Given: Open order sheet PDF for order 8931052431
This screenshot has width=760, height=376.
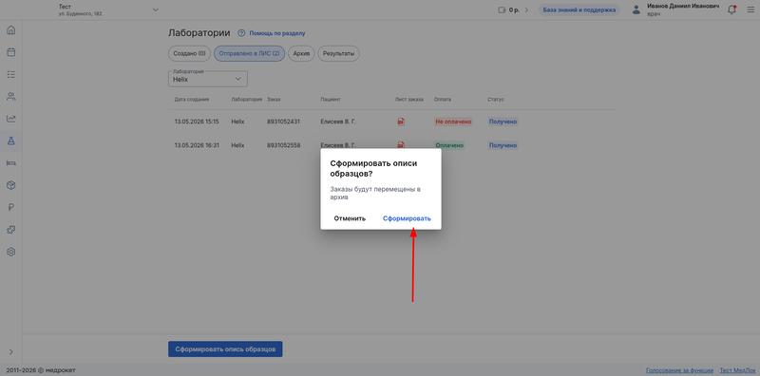Looking at the screenshot, I should point(401,122).
